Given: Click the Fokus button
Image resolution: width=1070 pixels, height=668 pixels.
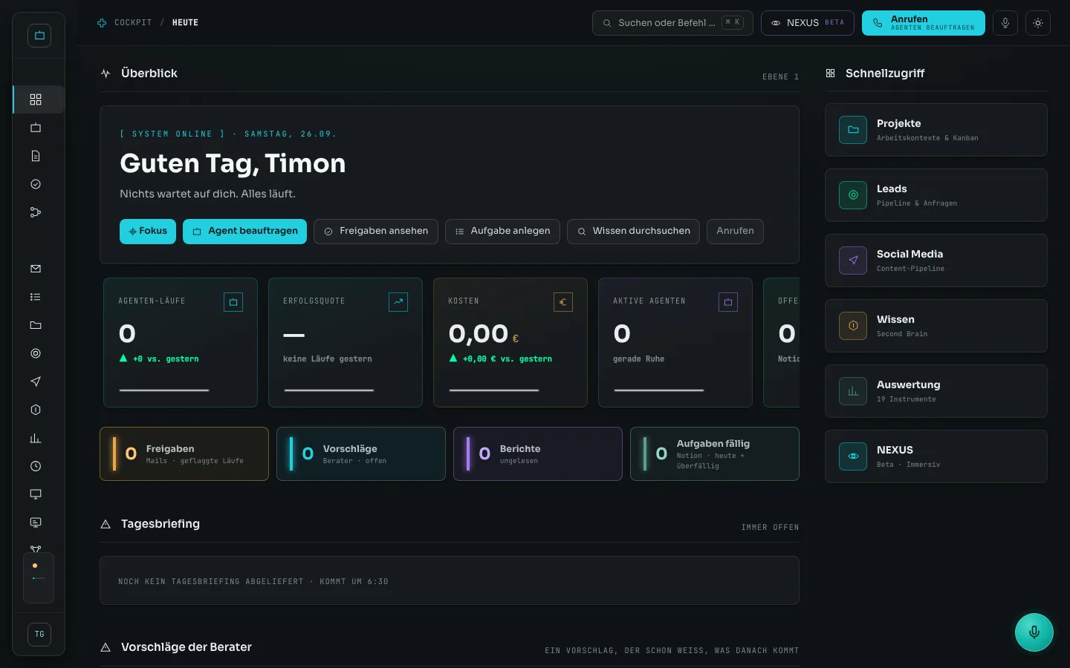Looking at the screenshot, I should (148, 232).
